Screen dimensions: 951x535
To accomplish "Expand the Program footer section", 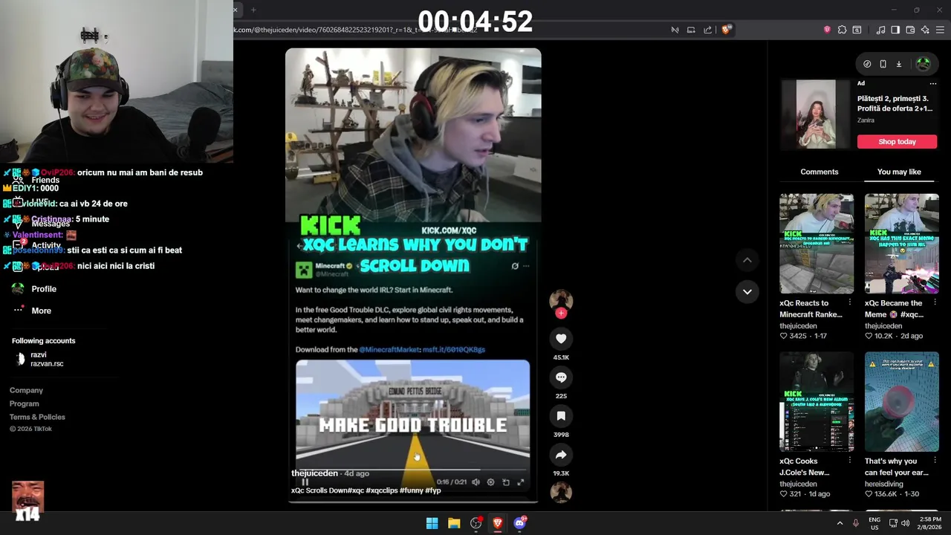I will 25,403.
